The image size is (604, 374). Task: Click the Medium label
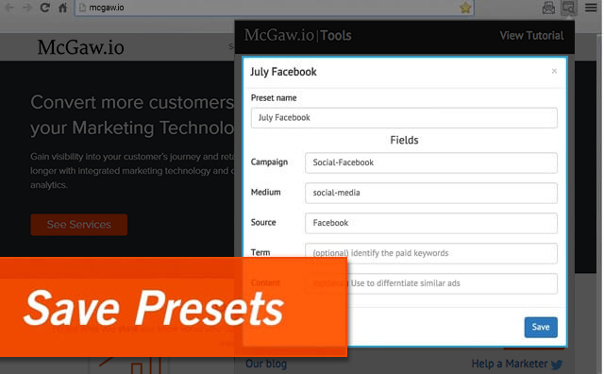coord(265,192)
